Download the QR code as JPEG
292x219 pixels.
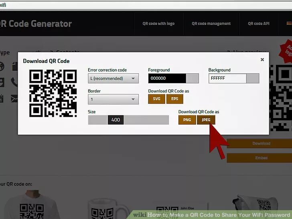tap(206, 120)
